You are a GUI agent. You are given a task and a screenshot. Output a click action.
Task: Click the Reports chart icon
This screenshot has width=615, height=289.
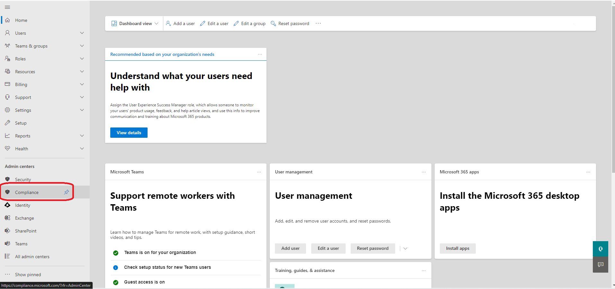point(7,136)
